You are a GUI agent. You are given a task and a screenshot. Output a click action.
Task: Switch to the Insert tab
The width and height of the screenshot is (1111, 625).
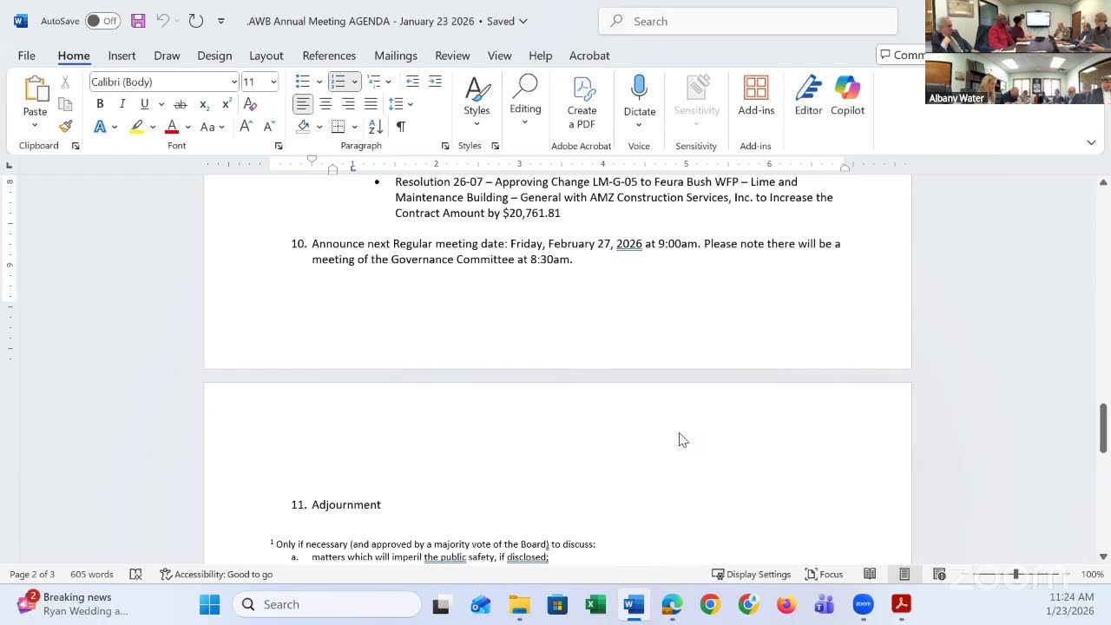pos(122,56)
